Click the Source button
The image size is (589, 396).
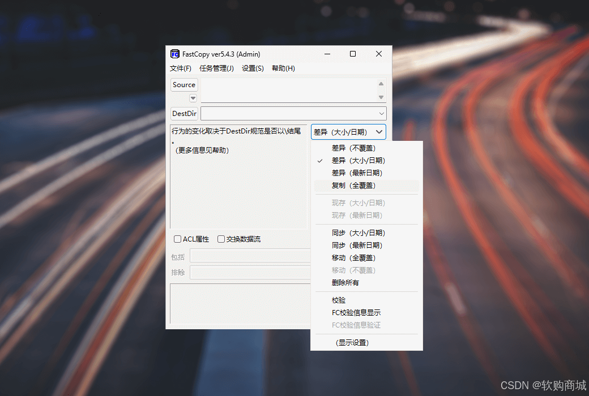coord(184,84)
